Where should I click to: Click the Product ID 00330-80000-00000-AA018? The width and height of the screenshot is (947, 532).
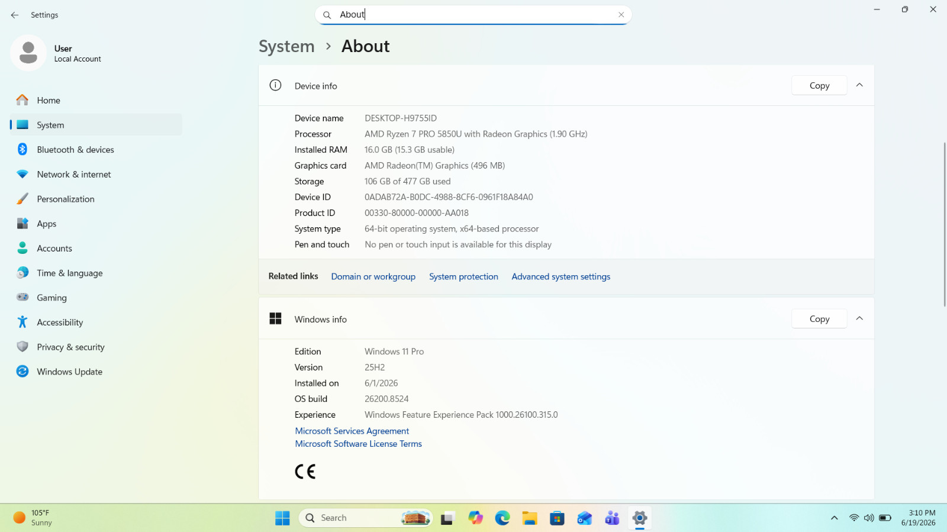[417, 213]
